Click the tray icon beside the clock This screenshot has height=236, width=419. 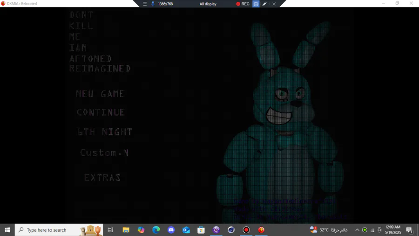379,230
